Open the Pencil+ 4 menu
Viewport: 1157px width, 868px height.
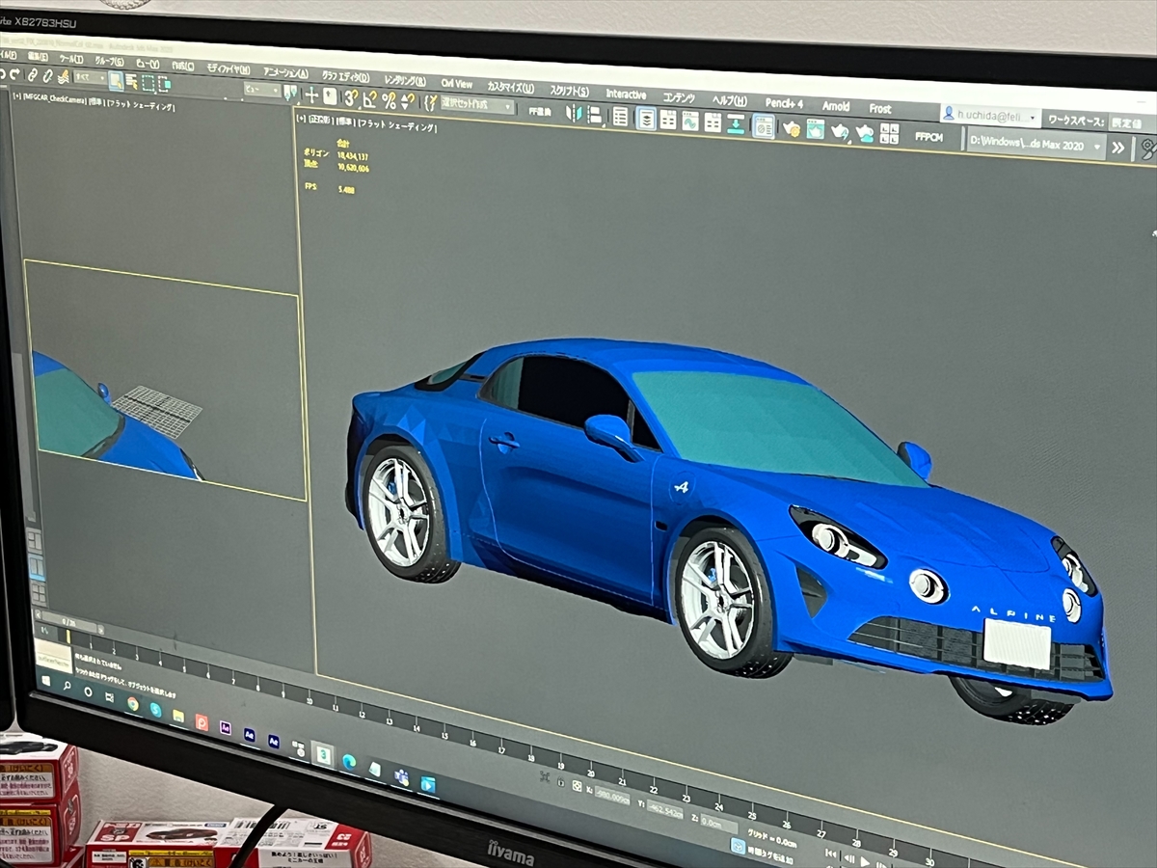pos(784,102)
